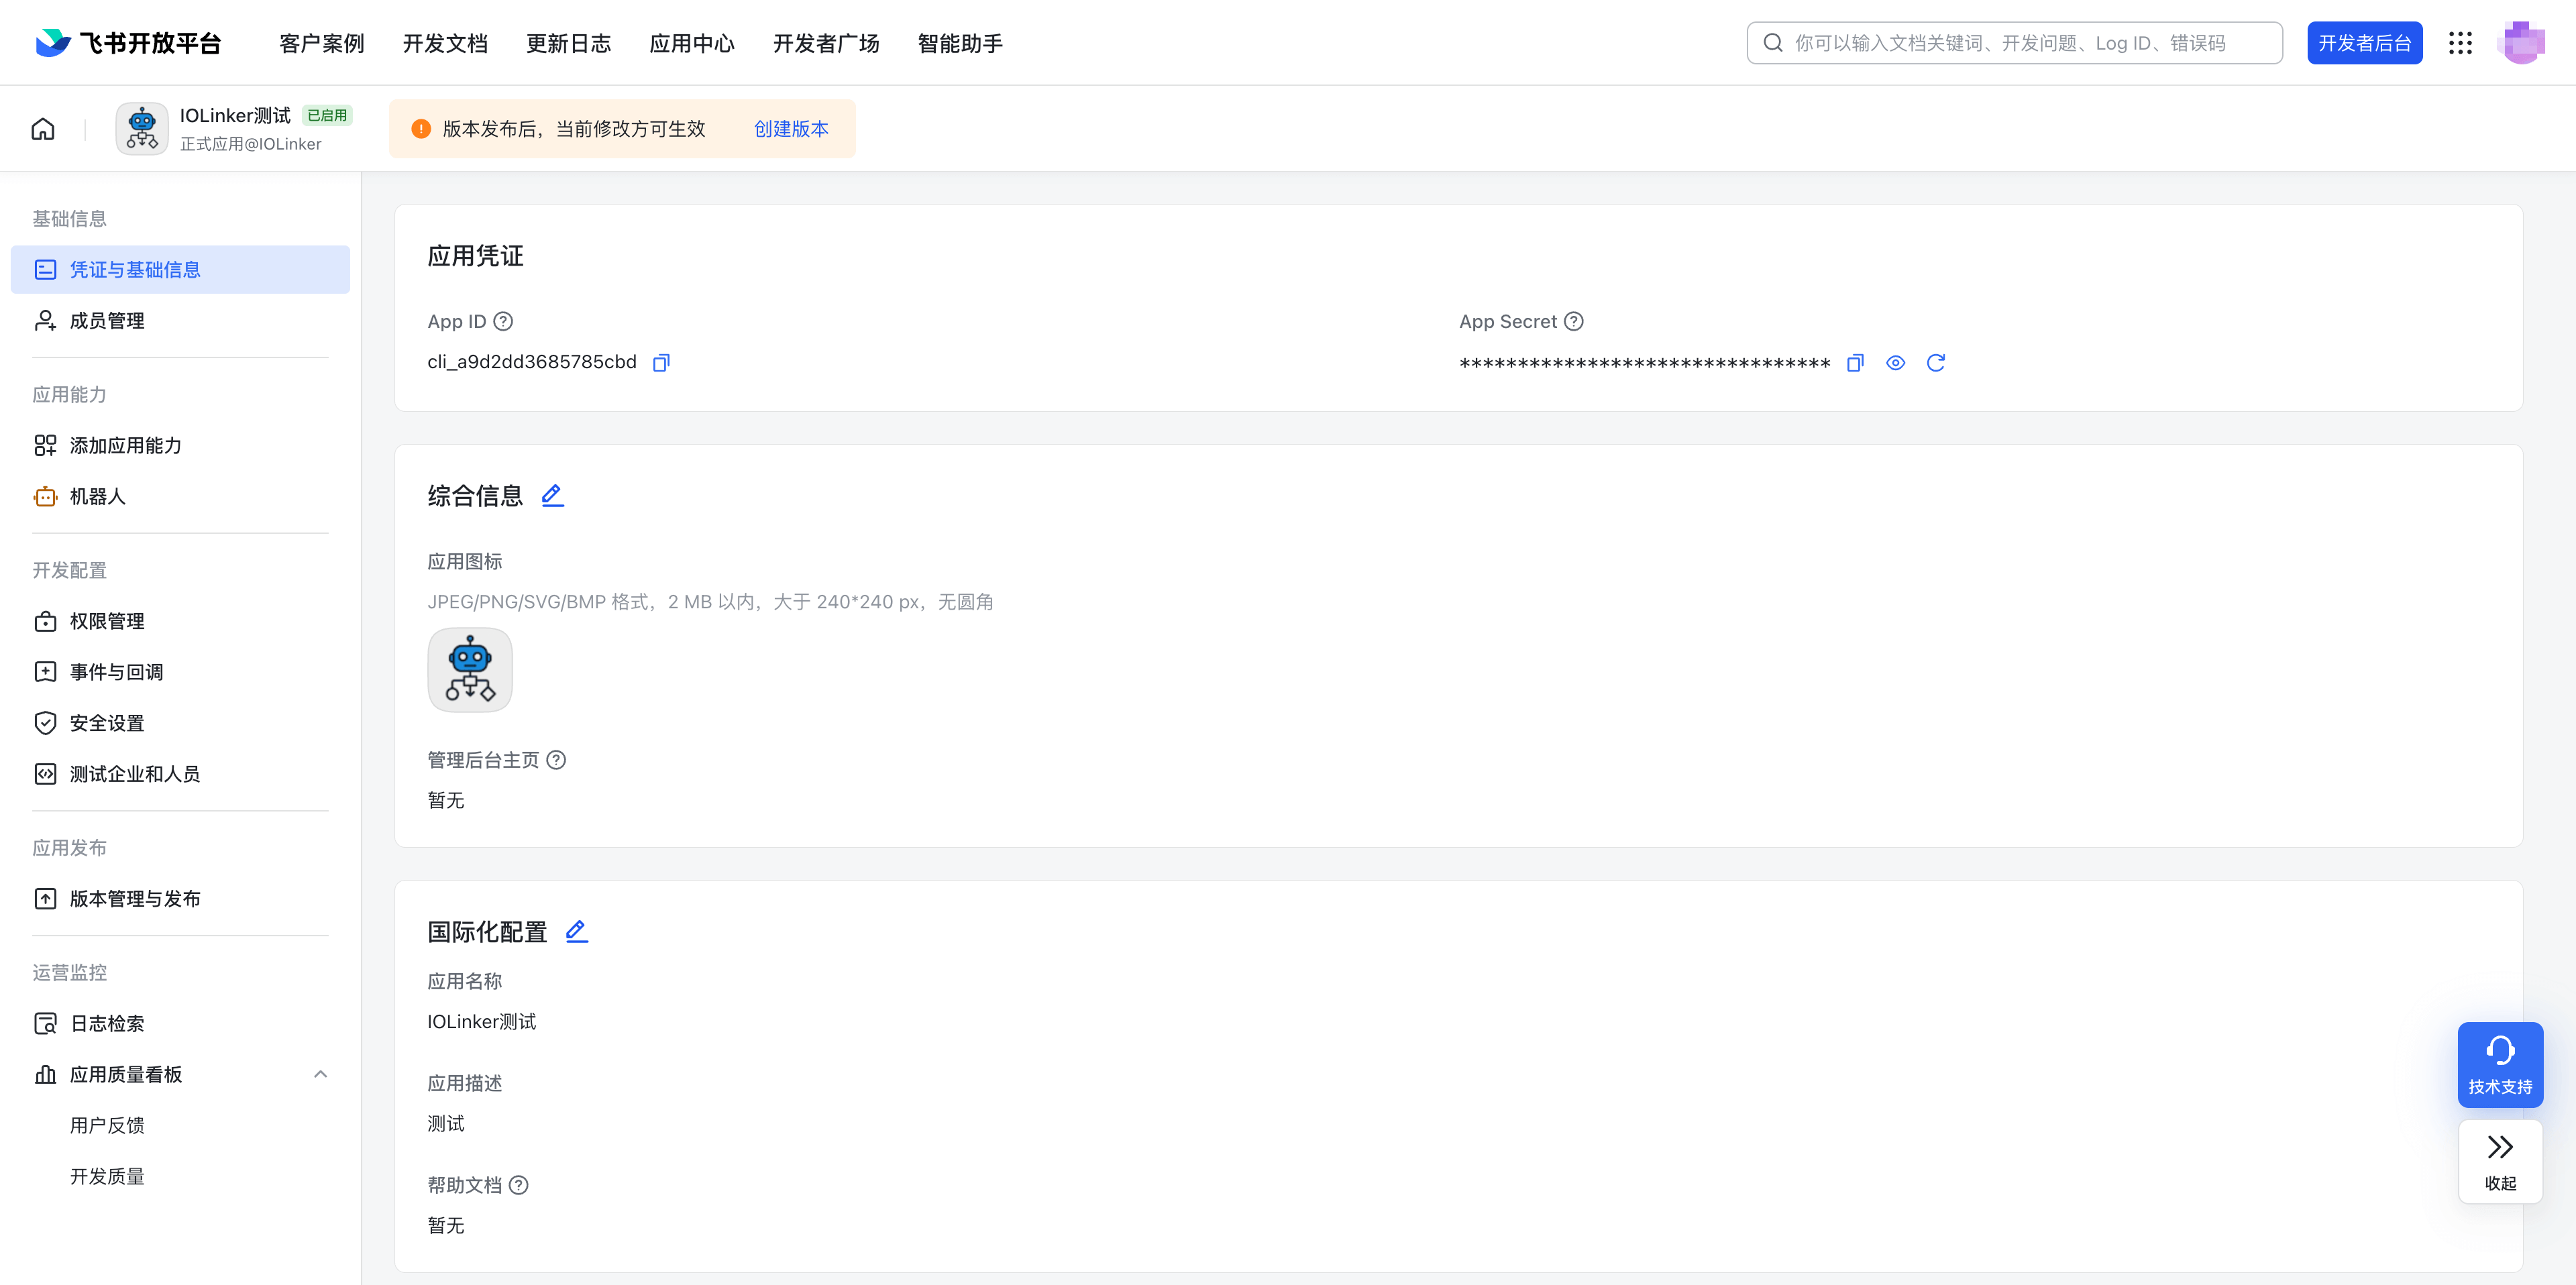Viewport: 2576px width, 1285px height.
Task: Edit 国际化配置 with pencil icon
Action: pyautogui.click(x=576, y=931)
